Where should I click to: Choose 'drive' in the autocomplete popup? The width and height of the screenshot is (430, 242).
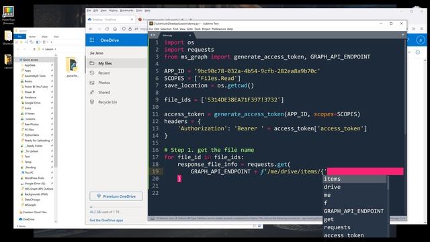pos(355,187)
